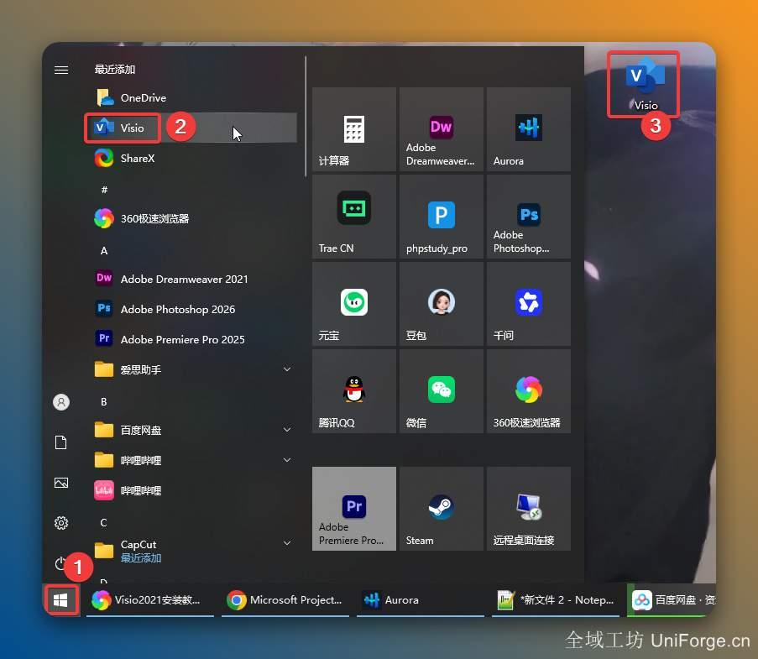Click the Windows Start button
The image size is (758, 659).
click(x=61, y=600)
